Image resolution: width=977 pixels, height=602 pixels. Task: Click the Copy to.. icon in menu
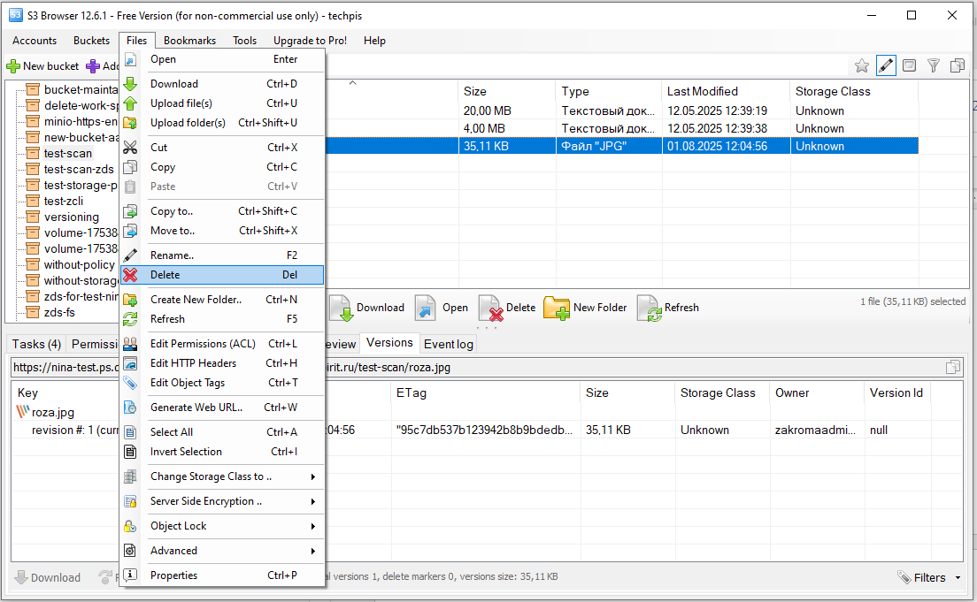[130, 211]
